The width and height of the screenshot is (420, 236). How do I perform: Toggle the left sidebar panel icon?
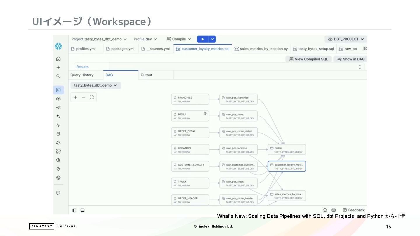tap(74, 210)
